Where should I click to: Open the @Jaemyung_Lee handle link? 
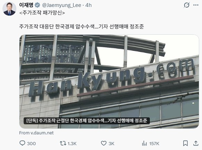click(x=62, y=5)
